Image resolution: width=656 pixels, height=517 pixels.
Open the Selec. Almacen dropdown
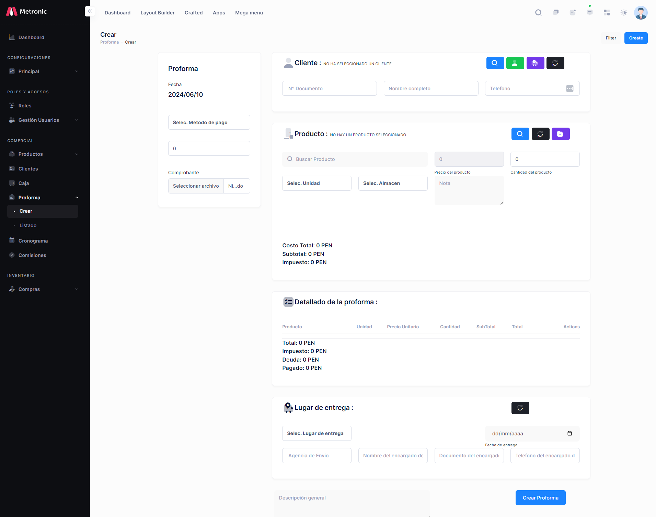[x=392, y=183]
